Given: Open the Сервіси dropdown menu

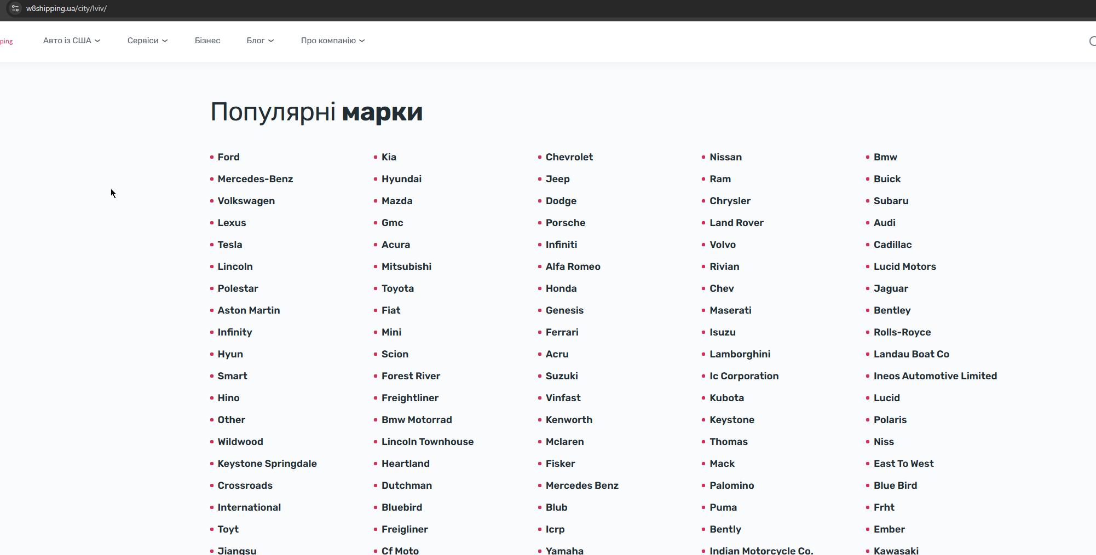Looking at the screenshot, I should pos(147,41).
